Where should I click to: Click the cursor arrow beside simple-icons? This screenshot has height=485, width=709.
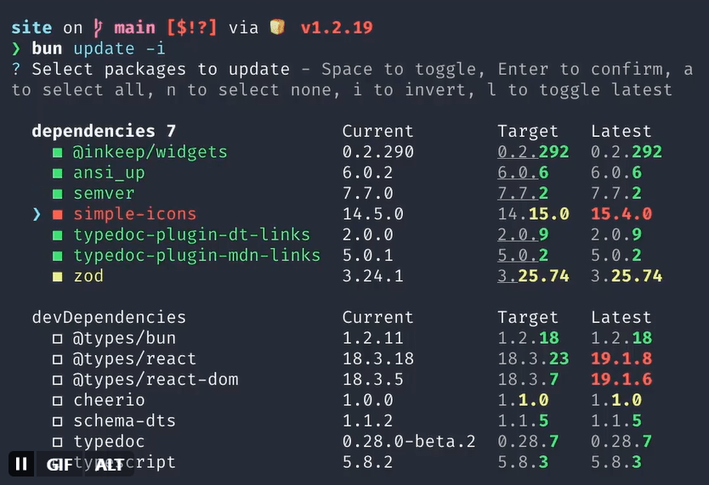[x=37, y=214]
